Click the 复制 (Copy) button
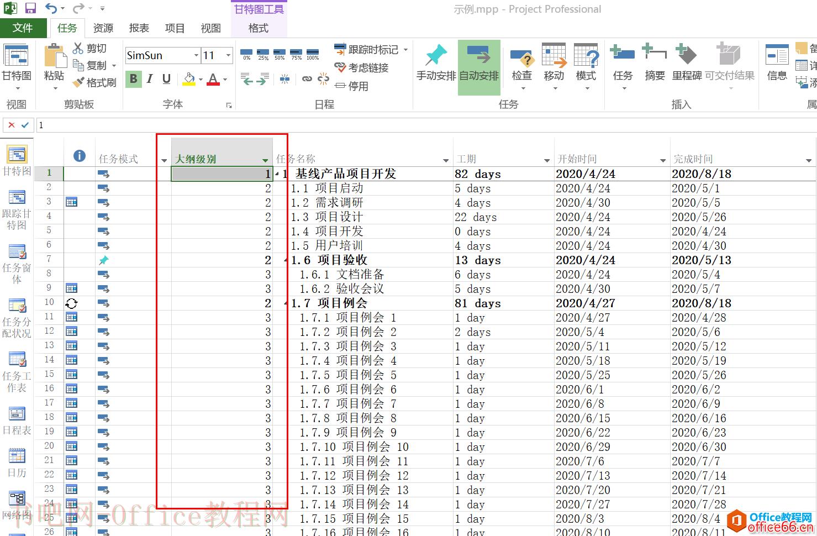Image resolution: width=817 pixels, height=536 pixels. click(90, 66)
